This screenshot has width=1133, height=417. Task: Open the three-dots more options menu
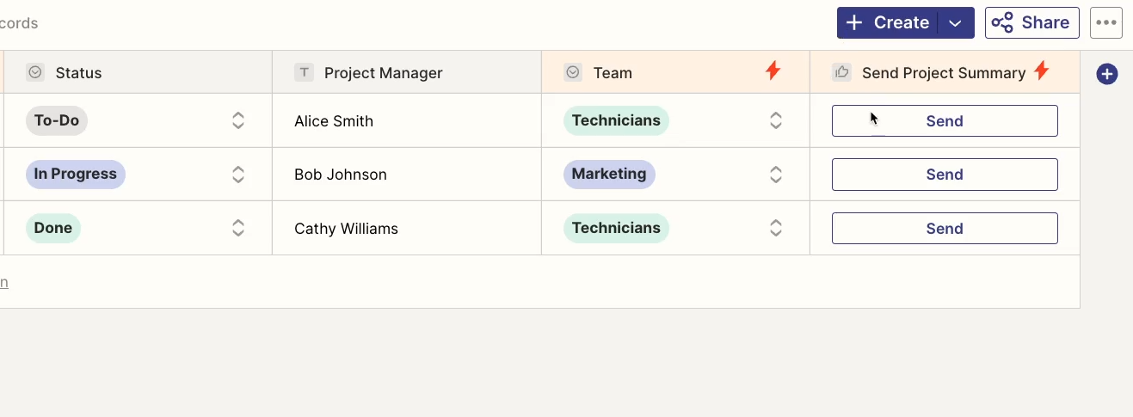1106,23
